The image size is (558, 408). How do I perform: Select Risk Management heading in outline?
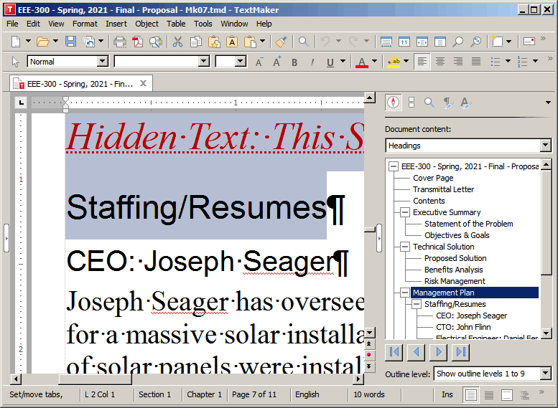(x=454, y=281)
